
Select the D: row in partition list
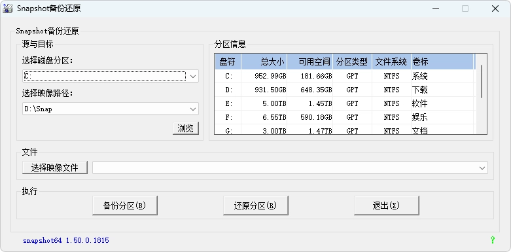point(344,90)
